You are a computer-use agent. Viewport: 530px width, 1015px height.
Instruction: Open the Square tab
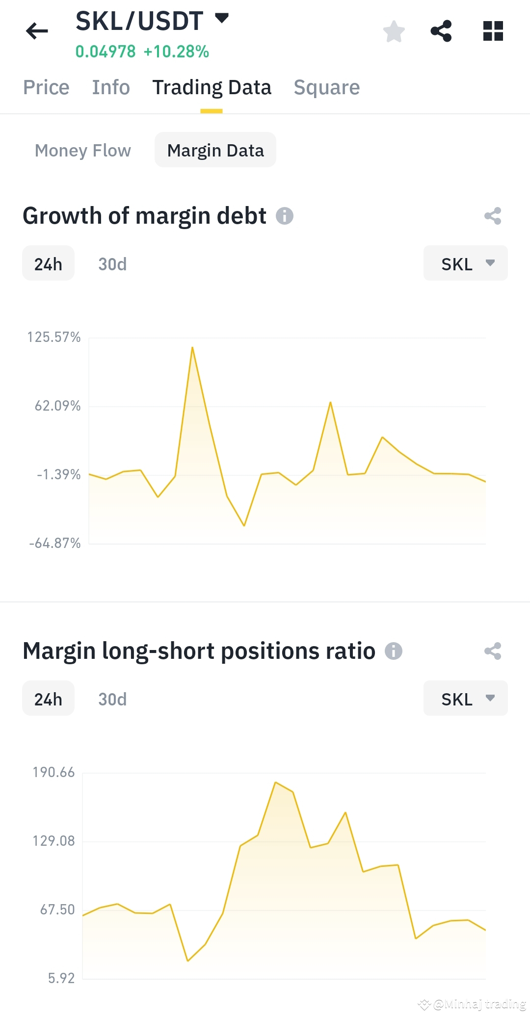(326, 87)
